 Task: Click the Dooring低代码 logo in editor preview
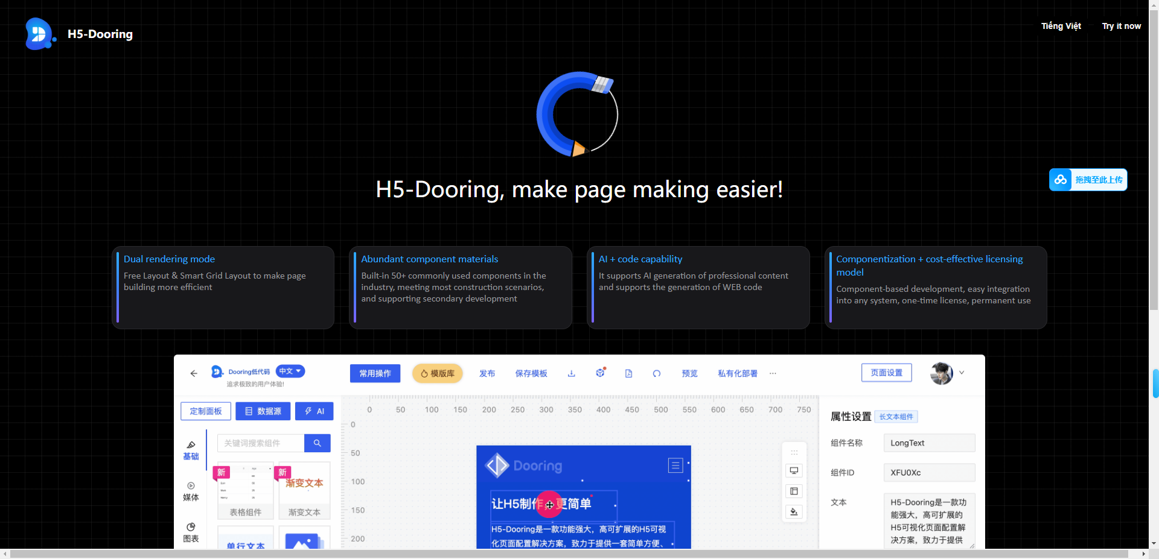click(x=240, y=371)
